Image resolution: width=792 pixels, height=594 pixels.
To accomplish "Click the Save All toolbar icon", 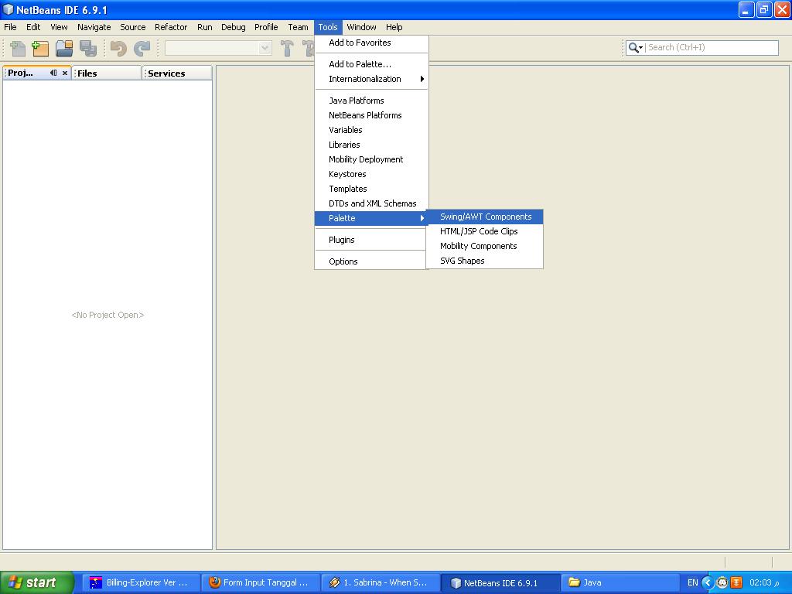I will pyautogui.click(x=88, y=49).
